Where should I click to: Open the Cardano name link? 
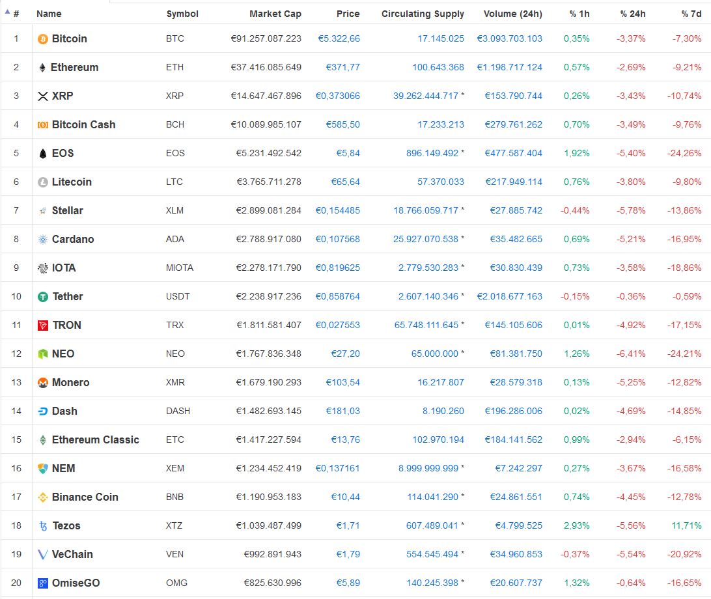(x=72, y=239)
